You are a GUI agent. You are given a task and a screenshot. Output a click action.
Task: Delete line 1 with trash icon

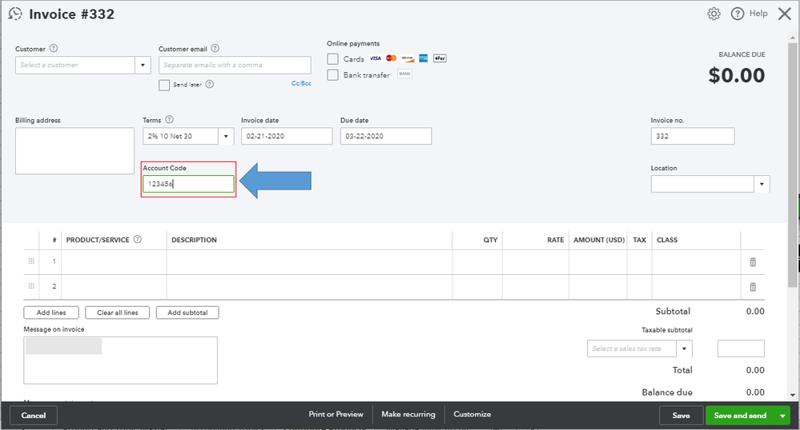click(752, 262)
